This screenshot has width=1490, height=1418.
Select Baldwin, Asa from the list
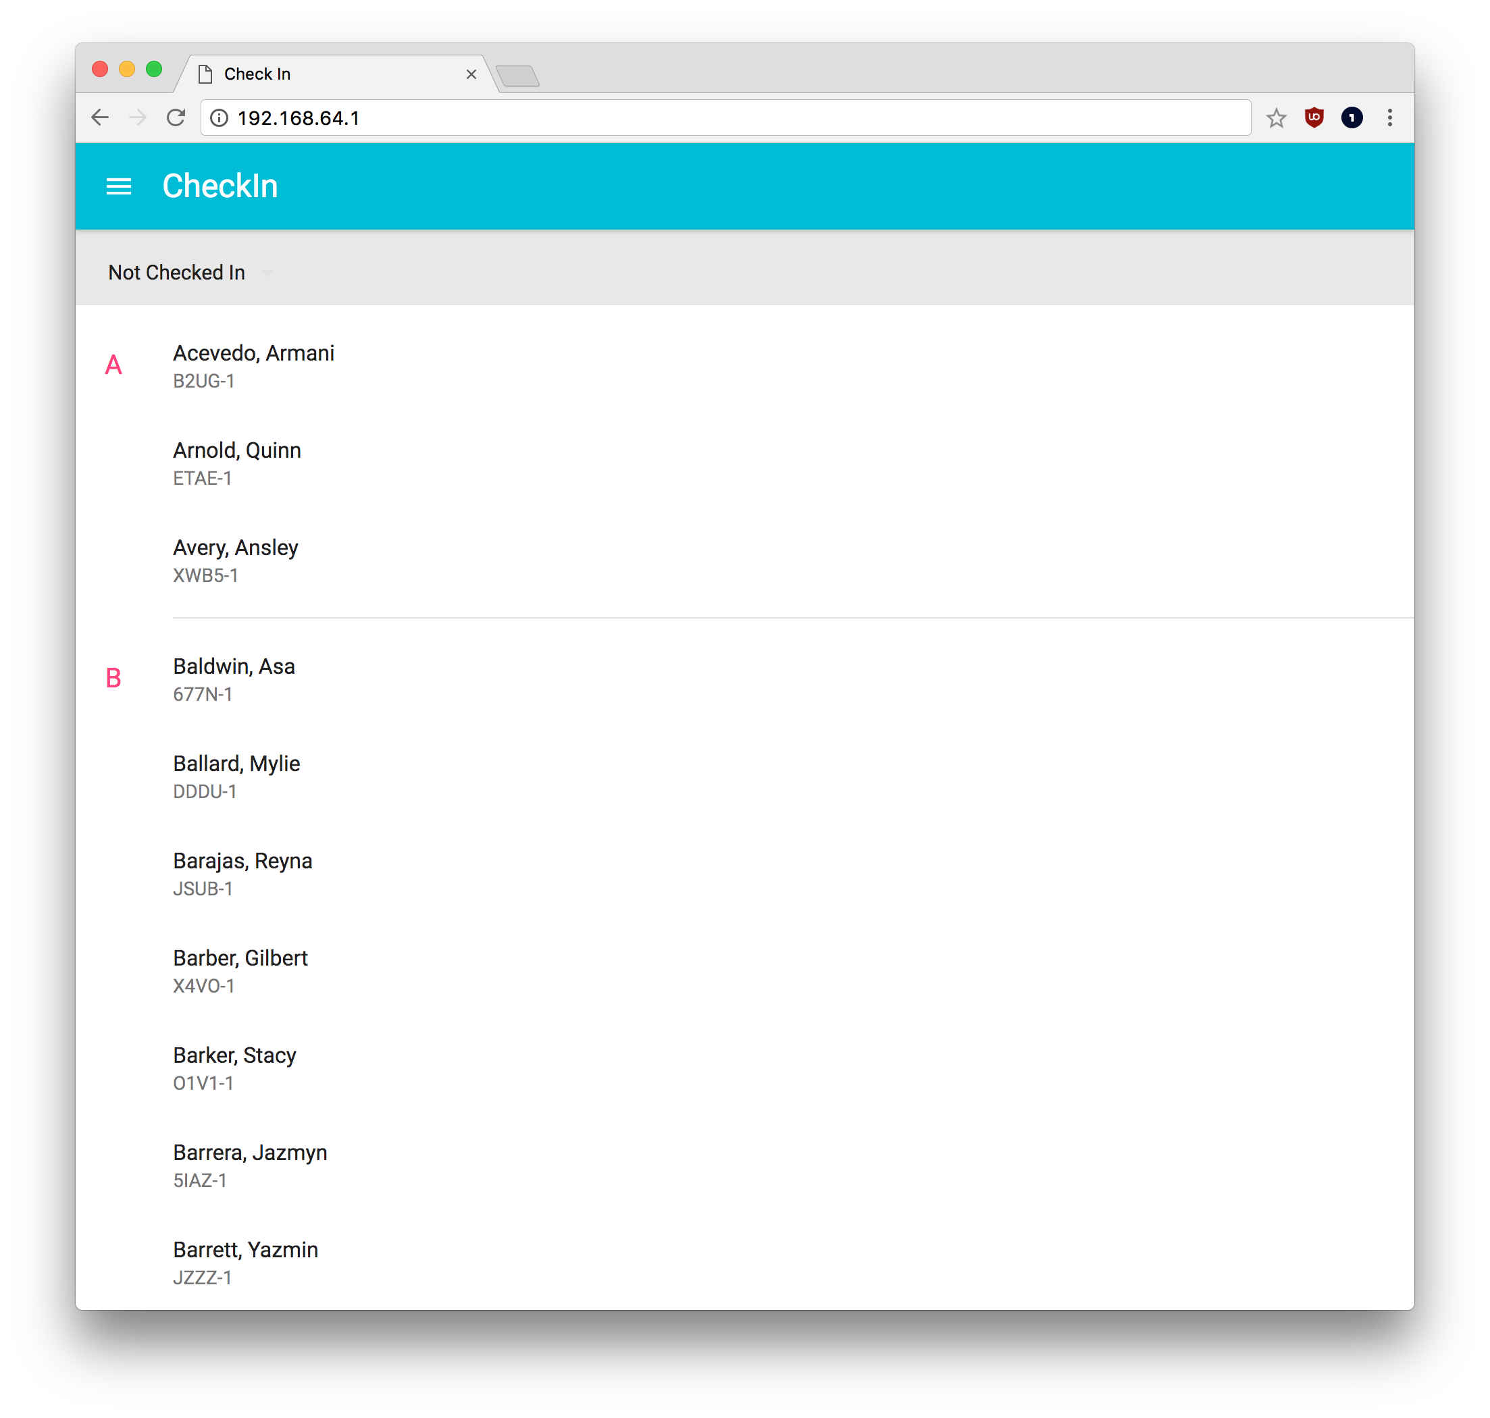click(233, 666)
